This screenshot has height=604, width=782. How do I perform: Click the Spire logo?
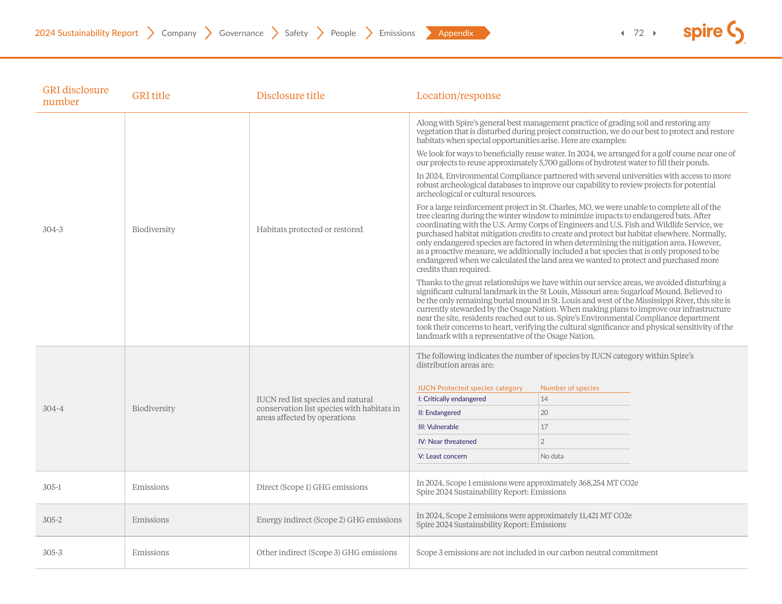(714, 32)
